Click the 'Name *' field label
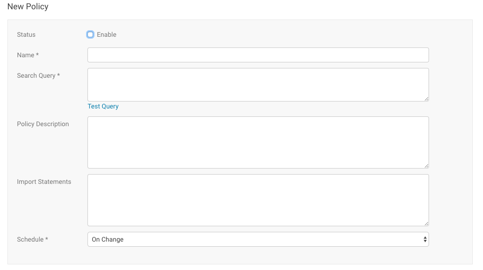 [x=28, y=55]
